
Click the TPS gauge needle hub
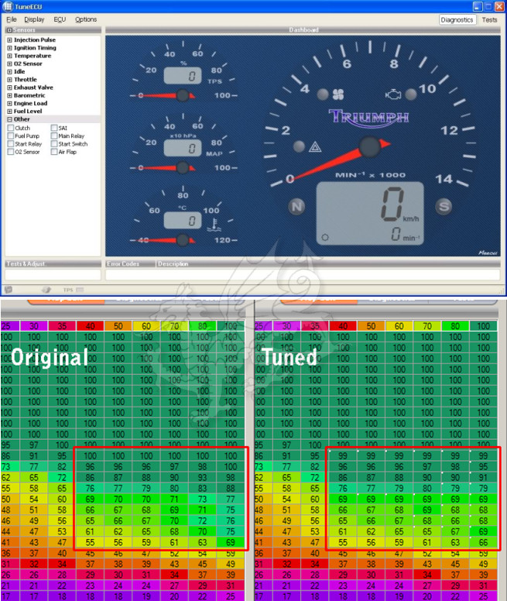point(183,95)
